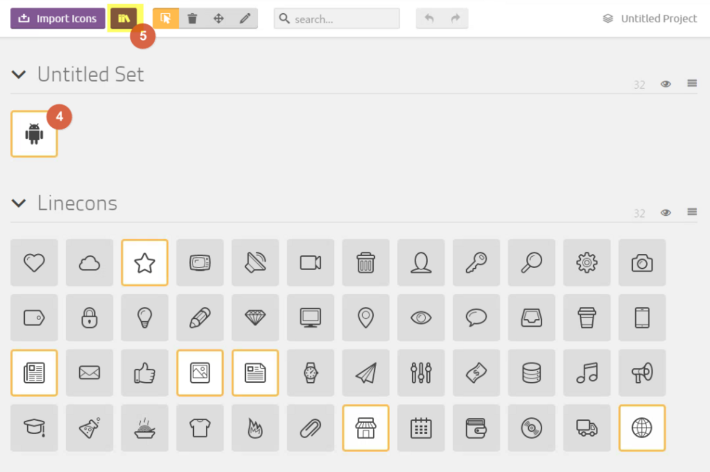Activate the Delete trash tool in toolbar

[192, 19]
